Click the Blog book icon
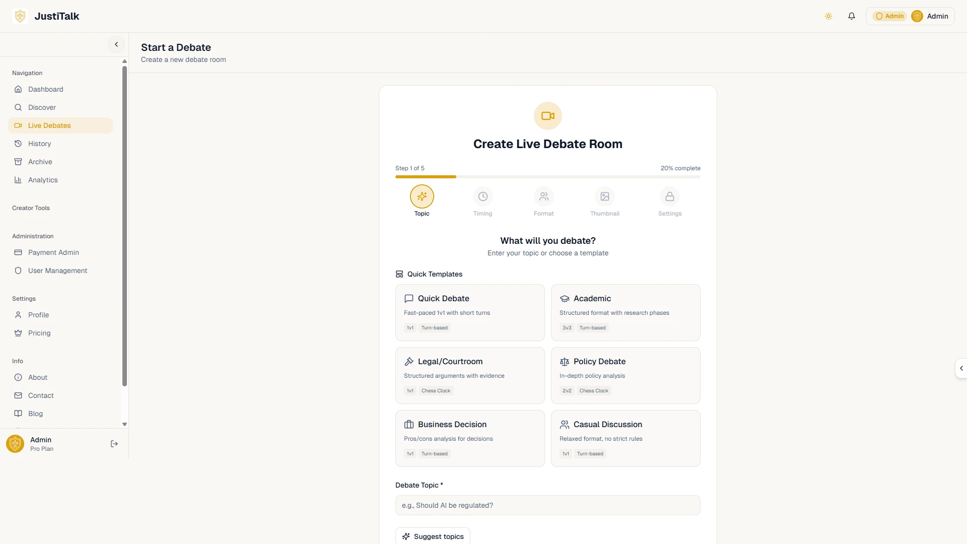 point(18,414)
